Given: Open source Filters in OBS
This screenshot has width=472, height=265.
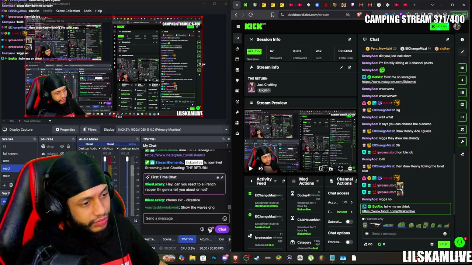Looking at the screenshot, I should pos(90,130).
